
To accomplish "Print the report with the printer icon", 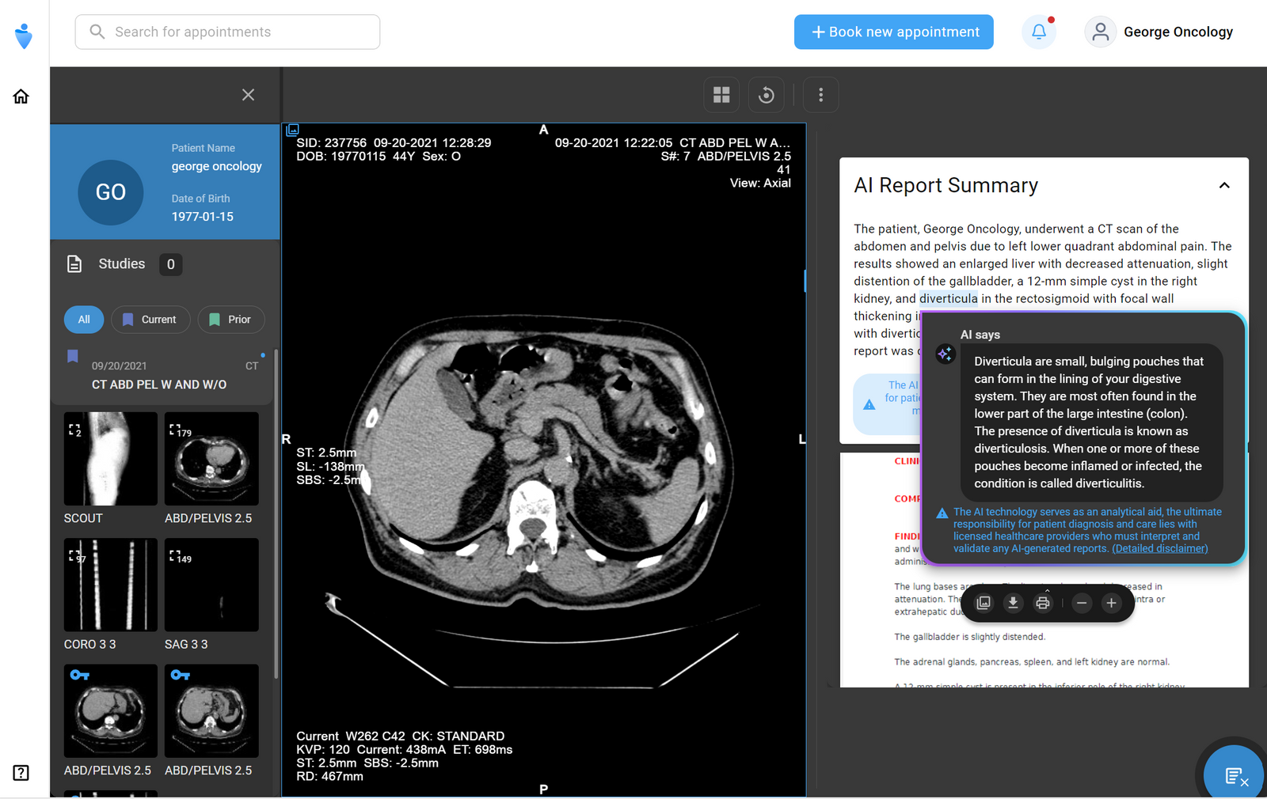I will [x=1043, y=603].
